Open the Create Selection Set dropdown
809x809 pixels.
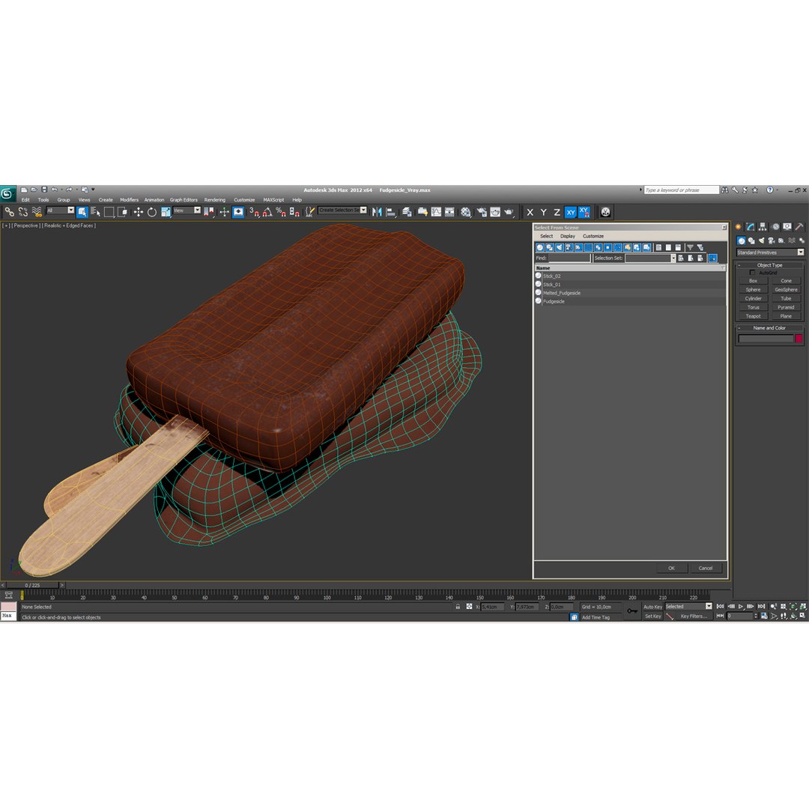(x=342, y=210)
